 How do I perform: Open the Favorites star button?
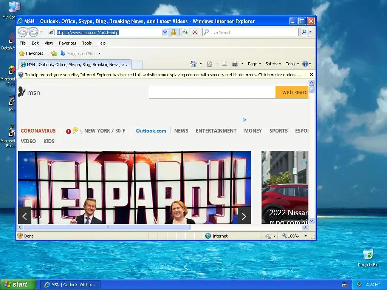point(31,53)
